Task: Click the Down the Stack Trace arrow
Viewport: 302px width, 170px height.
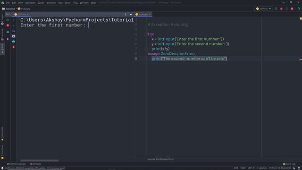Action: (x=14, y=25)
